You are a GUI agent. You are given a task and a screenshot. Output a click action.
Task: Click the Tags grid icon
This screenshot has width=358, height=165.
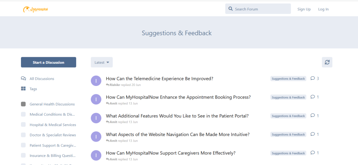[x=23, y=89]
